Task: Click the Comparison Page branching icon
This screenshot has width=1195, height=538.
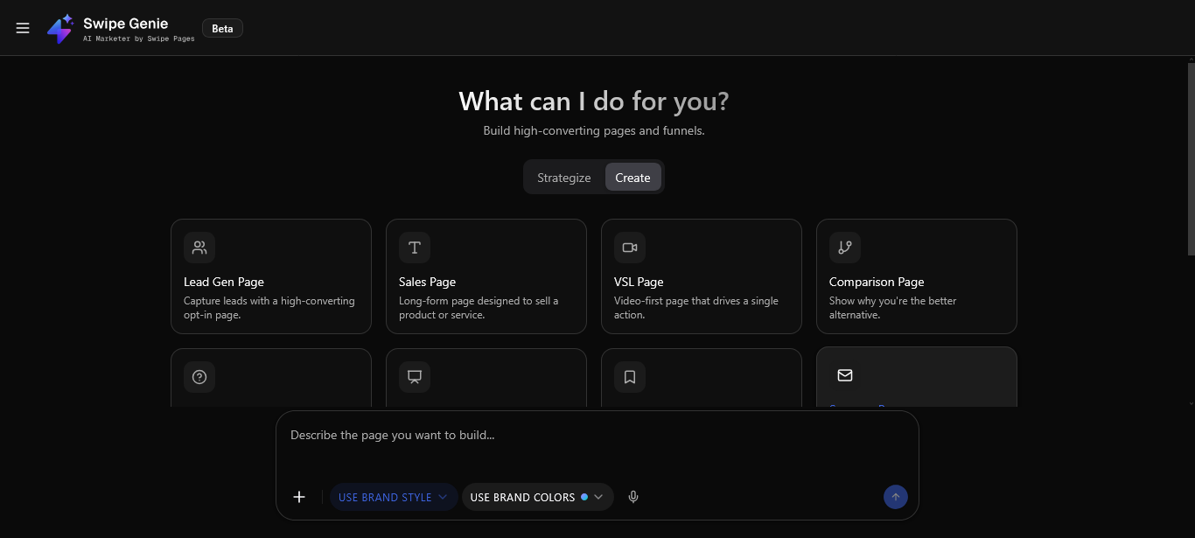Action: pos(844,248)
